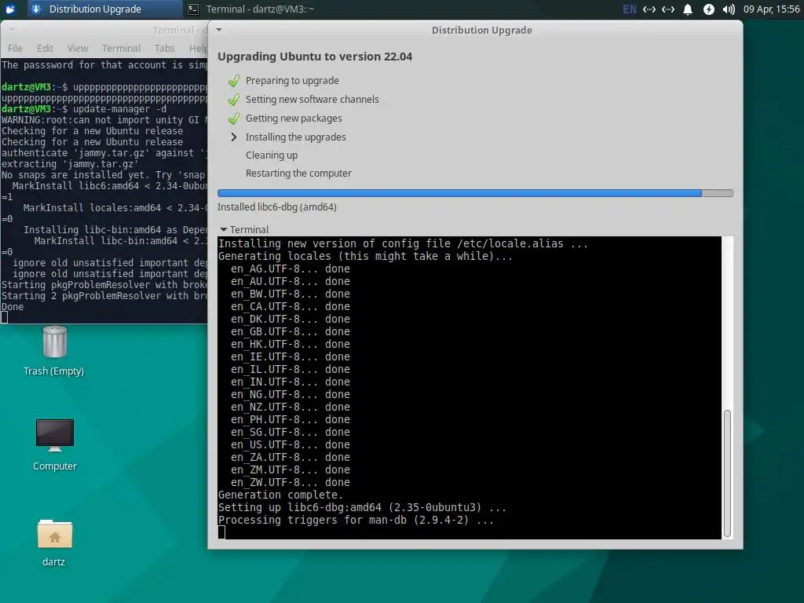Image resolution: width=804 pixels, height=603 pixels.
Task: Click the 'en_GB.UTF-8... done' terminal line
Action: (x=291, y=332)
